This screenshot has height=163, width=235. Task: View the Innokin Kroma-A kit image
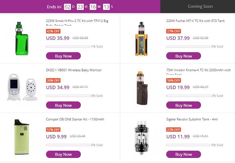[x=142, y=88]
